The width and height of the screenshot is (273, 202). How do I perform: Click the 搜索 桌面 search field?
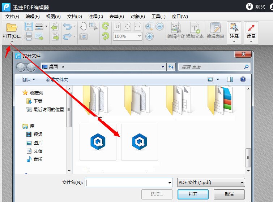tap(214, 67)
